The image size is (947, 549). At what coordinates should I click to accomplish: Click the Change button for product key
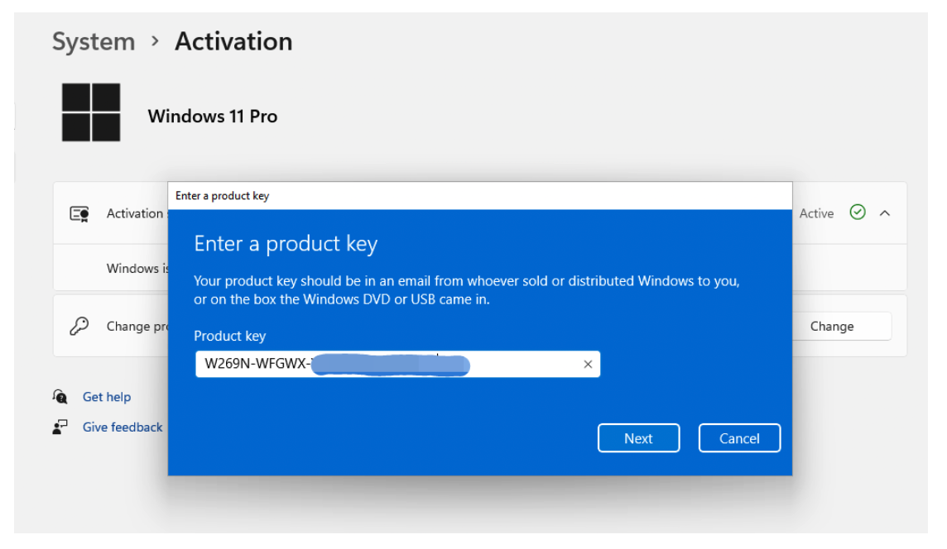coord(832,327)
